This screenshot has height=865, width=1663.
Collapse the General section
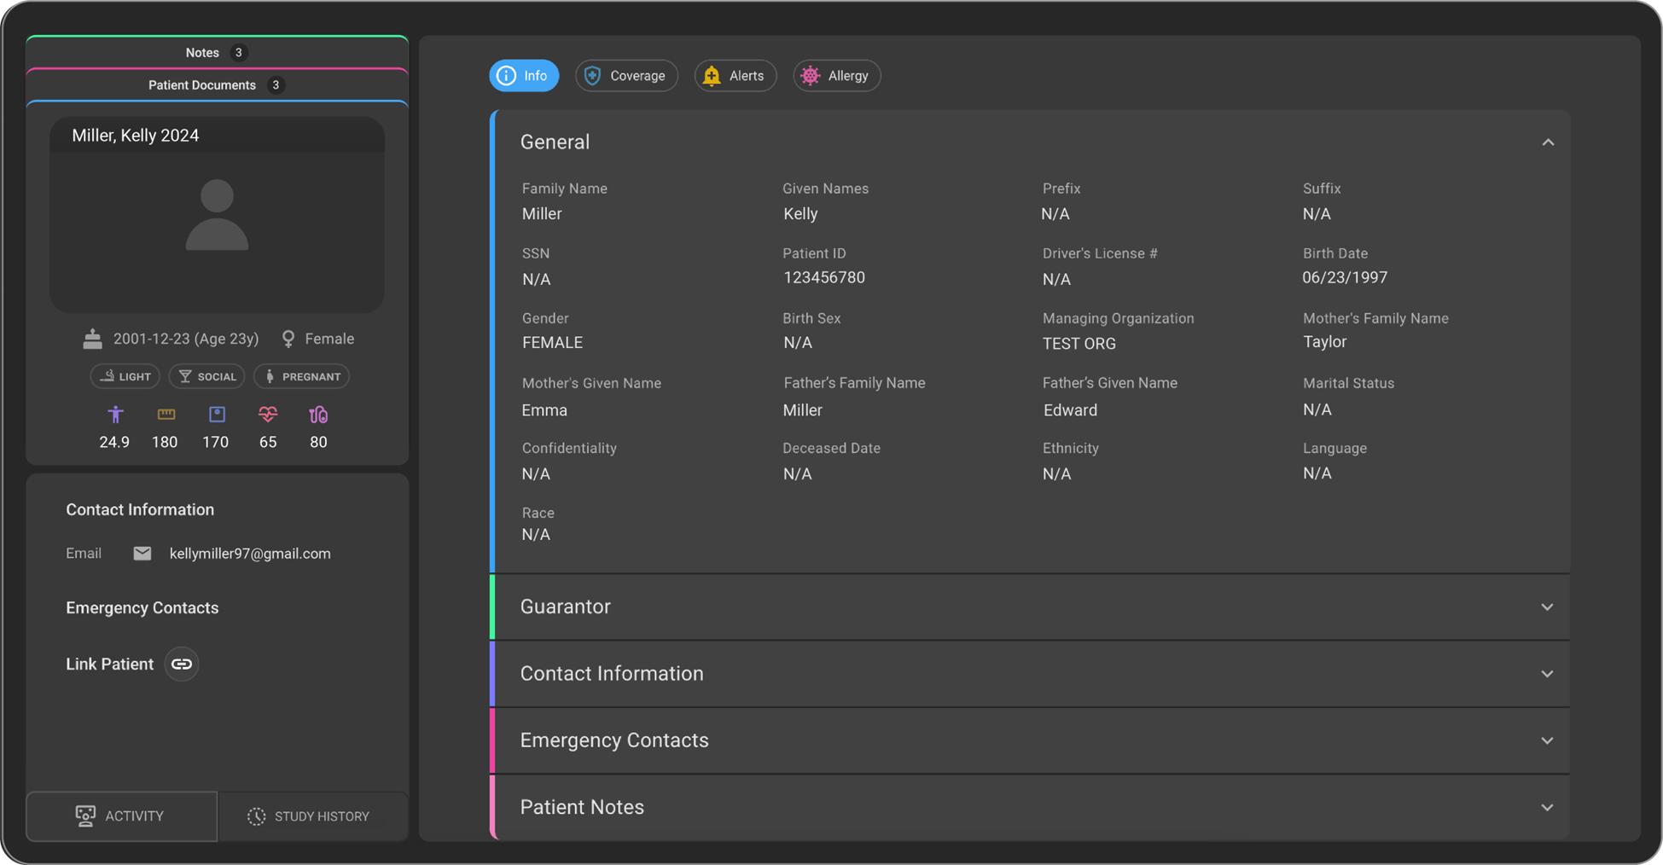[x=1548, y=142]
